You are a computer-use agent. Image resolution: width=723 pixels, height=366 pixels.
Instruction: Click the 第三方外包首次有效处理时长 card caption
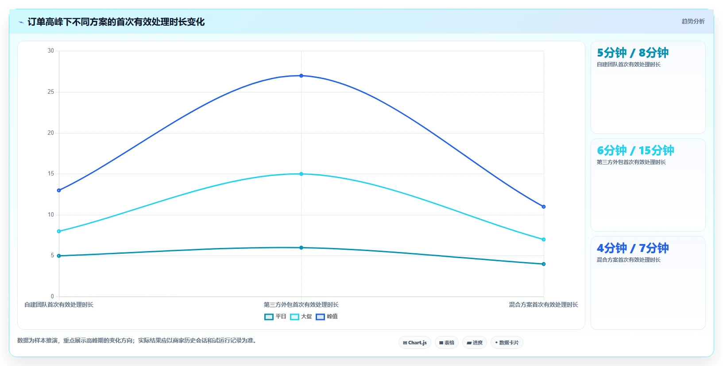coord(631,162)
